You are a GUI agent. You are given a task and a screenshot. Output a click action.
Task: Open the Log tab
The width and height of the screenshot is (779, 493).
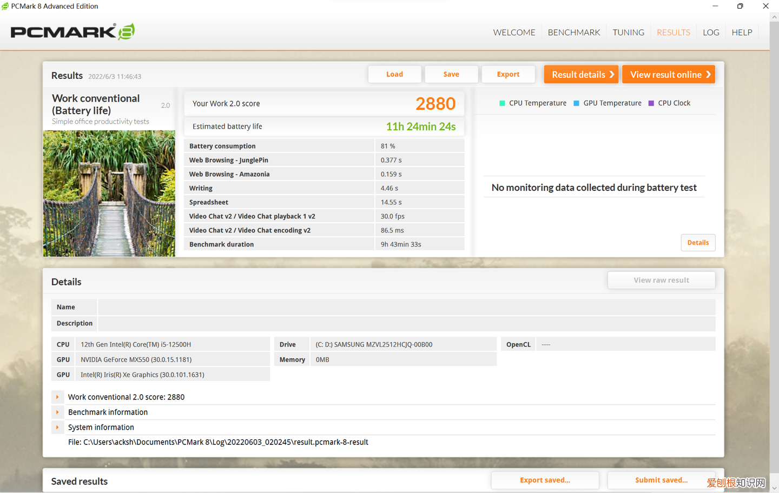711,32
